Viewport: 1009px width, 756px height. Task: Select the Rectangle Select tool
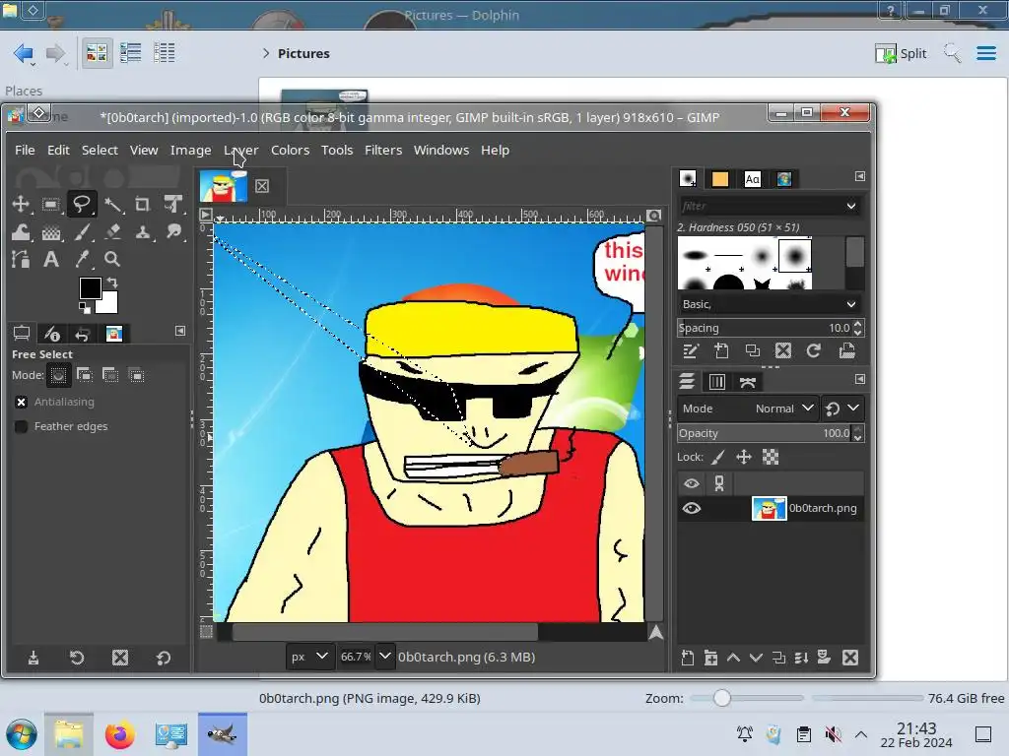(51, 205)
